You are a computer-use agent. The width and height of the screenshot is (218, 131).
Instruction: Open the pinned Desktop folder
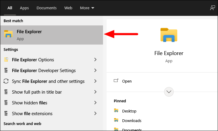pyautogui.click(x=129, y=111)
